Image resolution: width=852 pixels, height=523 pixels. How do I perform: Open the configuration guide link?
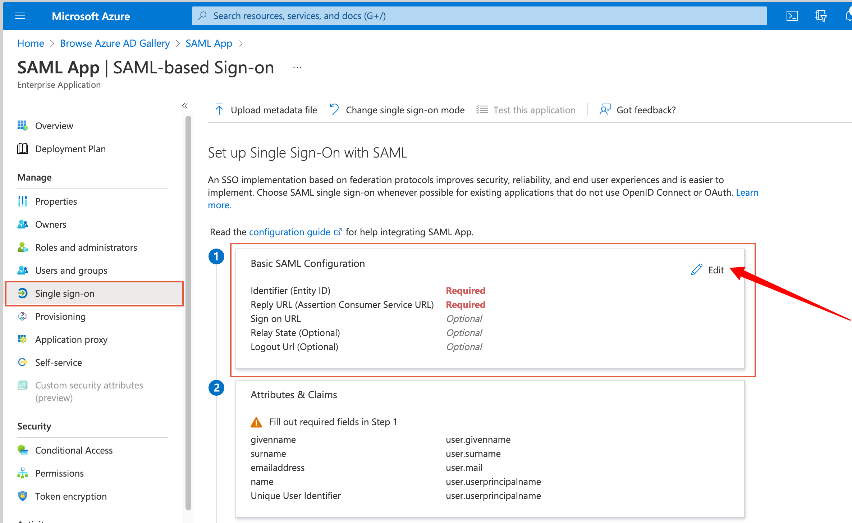[289, 232]
